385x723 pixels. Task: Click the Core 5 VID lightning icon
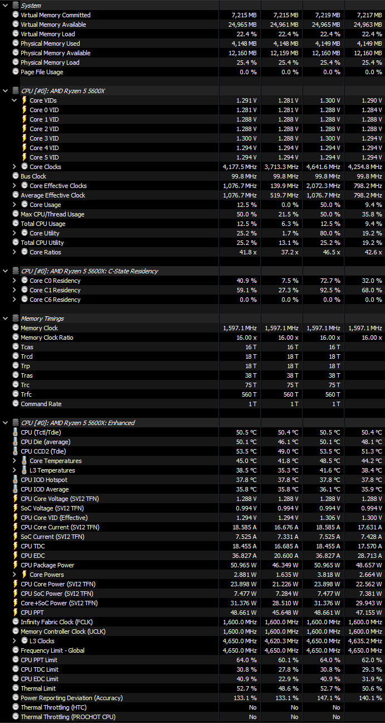click(25, 157)
